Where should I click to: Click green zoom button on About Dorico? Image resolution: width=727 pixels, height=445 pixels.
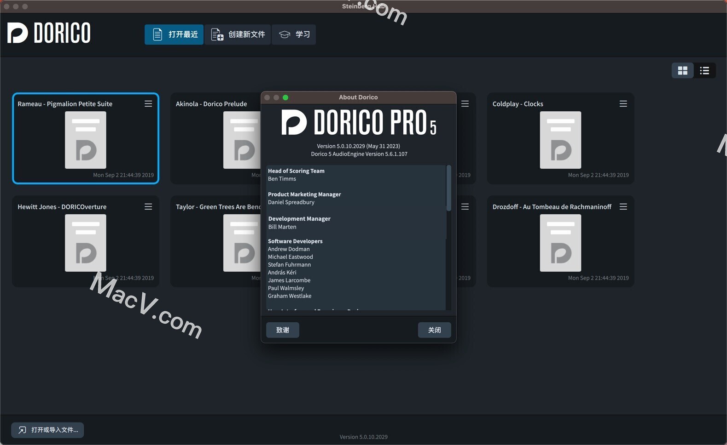click(x=285, y=97)
